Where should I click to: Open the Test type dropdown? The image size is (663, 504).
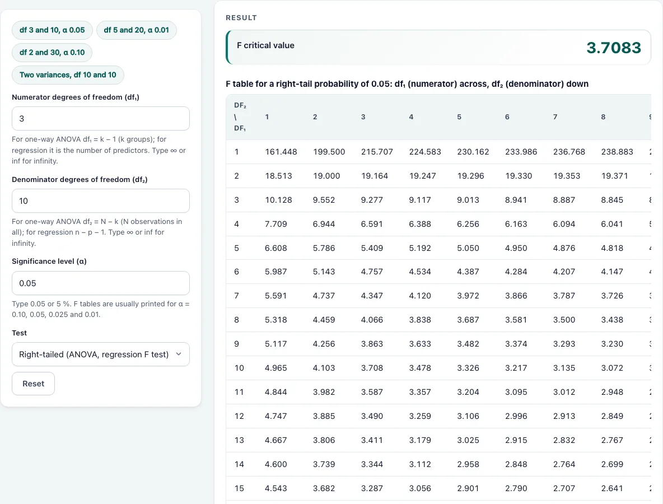point(101,354)
